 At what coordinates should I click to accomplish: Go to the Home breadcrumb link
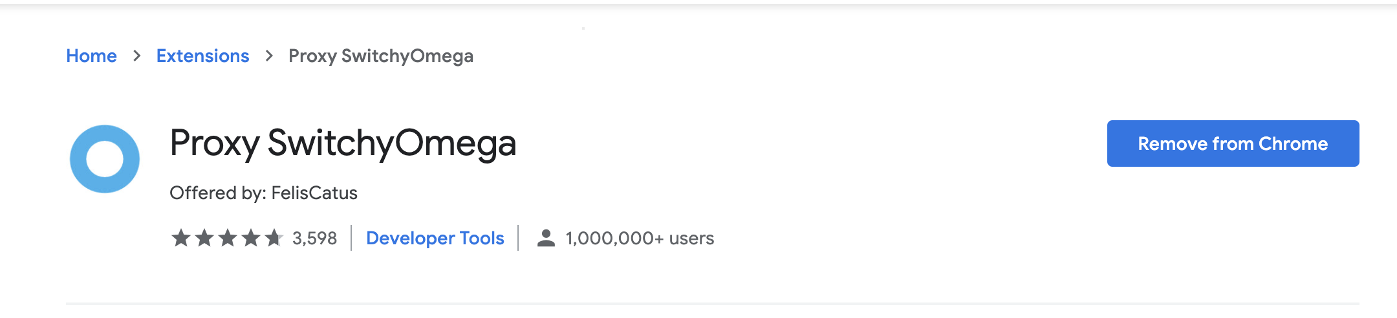pos(91,56)
